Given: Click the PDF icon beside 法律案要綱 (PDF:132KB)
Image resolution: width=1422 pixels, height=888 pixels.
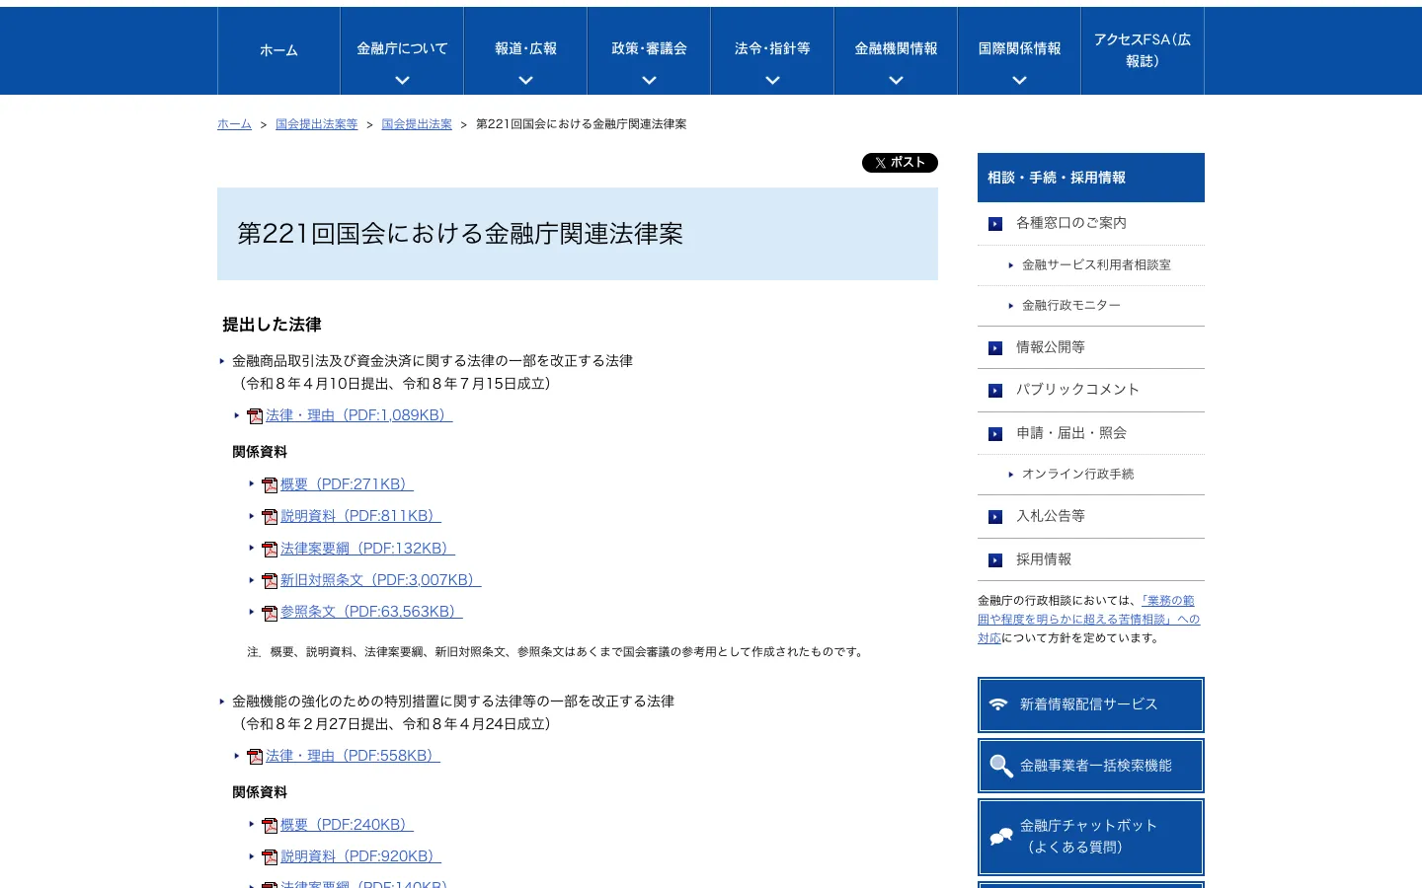Looking at the screenshot, I should (x=270, y=550).
